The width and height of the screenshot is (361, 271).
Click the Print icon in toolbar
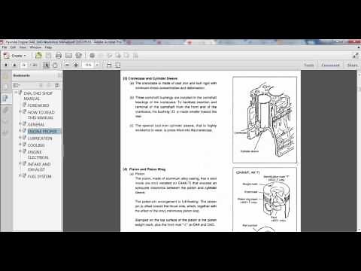click(59, 56)
